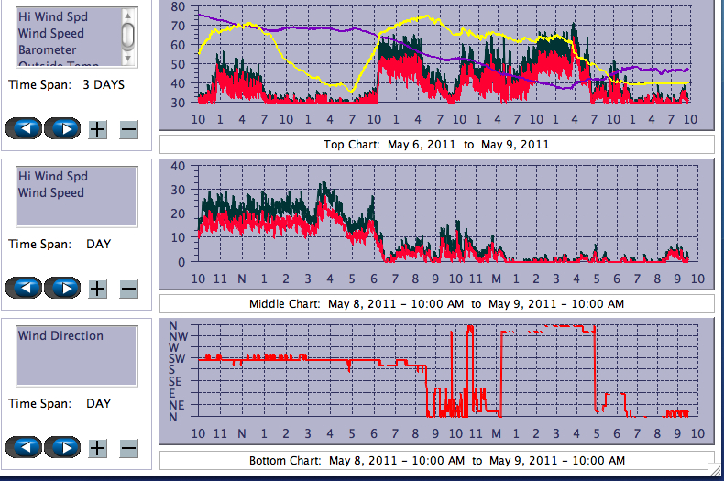
Task: Click the bottom chart plus button
Action: [97, 448]
